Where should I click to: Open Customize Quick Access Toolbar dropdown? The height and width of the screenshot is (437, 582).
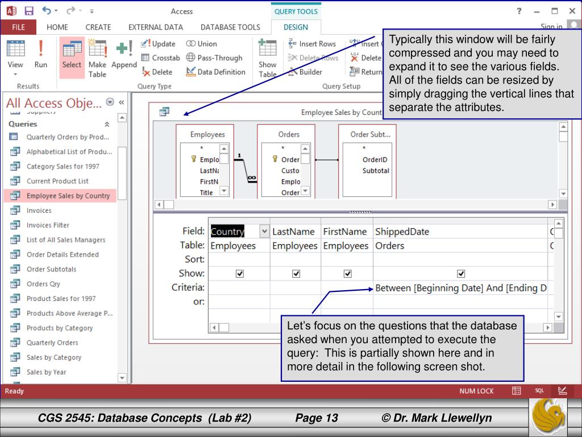(x=92, y=11)
